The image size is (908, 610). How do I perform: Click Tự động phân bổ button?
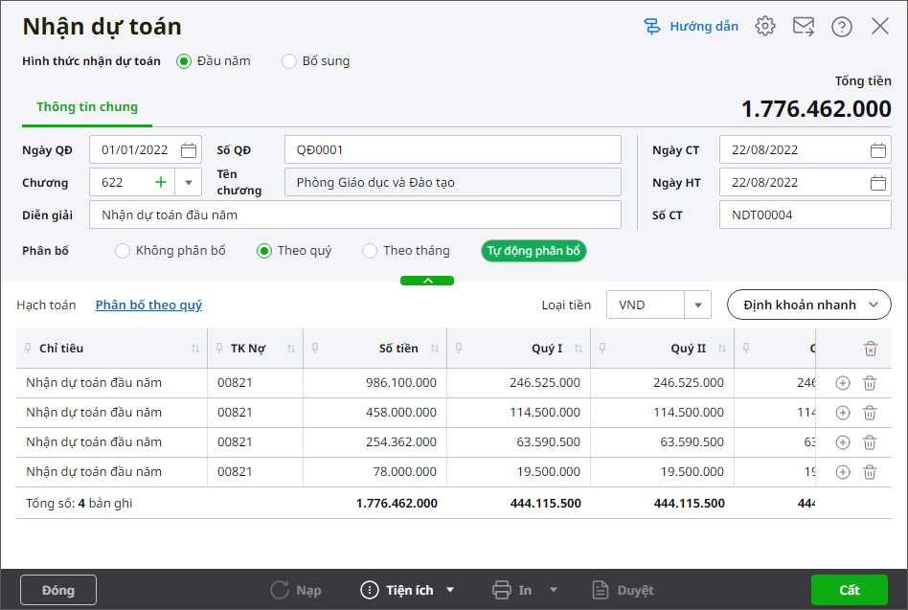(x=533, y=251)
